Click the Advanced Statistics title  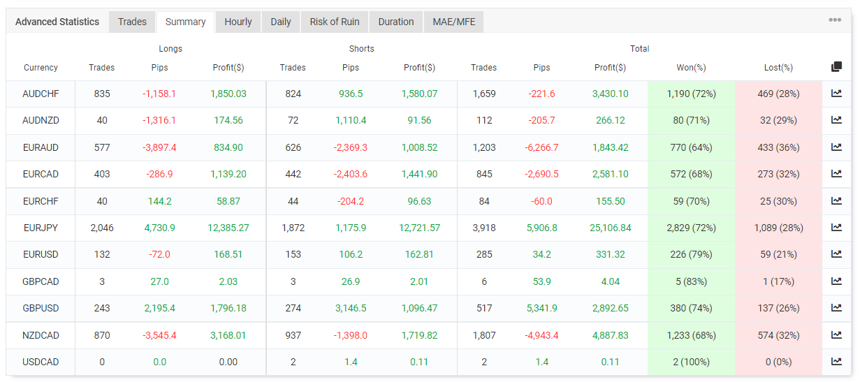click(x=57, y=22)
